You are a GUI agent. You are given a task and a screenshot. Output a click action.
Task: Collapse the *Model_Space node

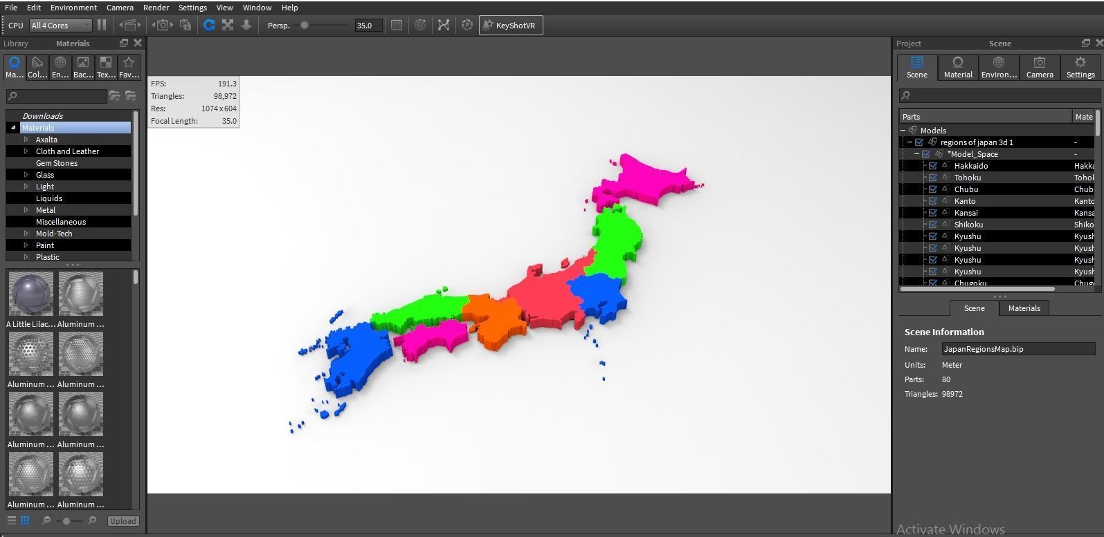917,154
